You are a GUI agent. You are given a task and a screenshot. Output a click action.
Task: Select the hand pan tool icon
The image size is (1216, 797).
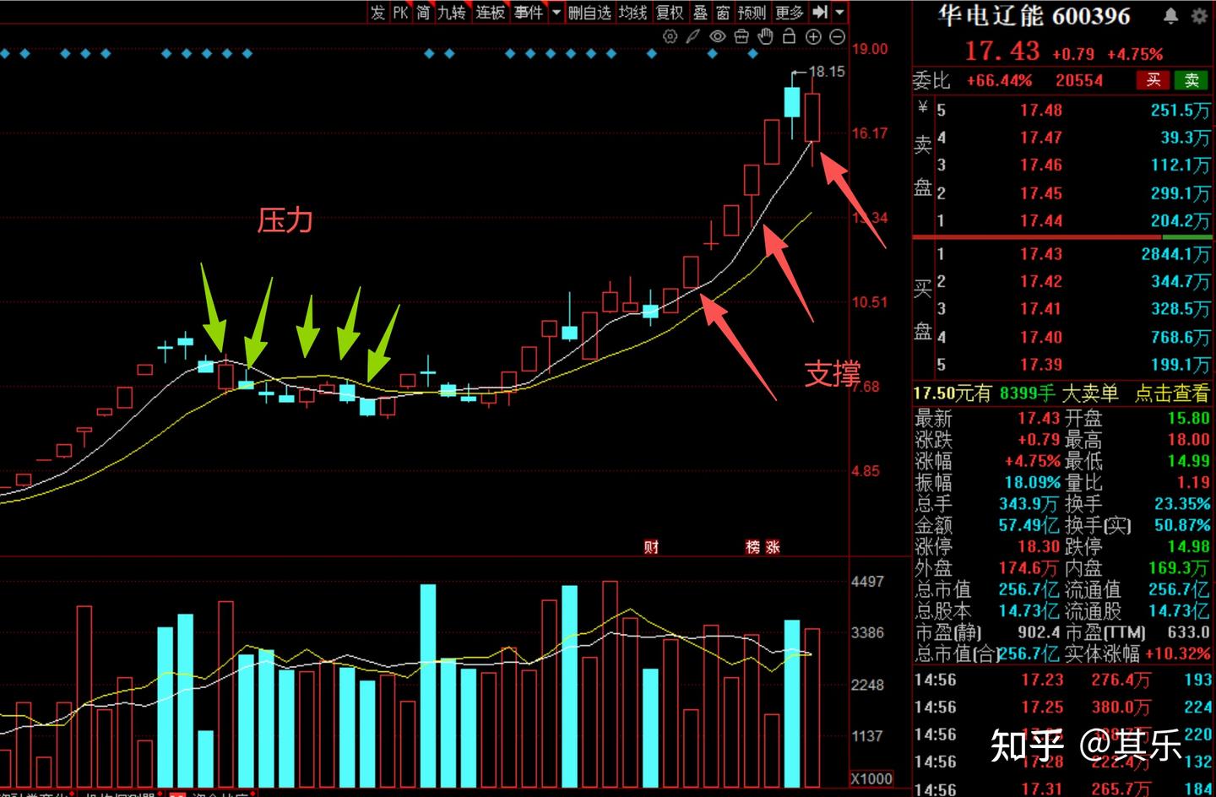[765, 36]
